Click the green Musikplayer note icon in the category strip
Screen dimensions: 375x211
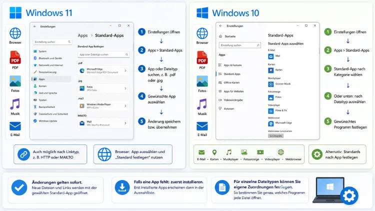229,152
